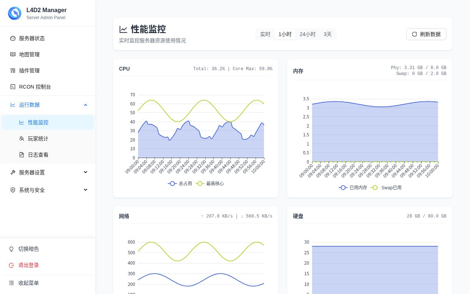The height and width of the screenshot is (294, 470).
Task: Click the 运行数据 chart icon
Action: pyautogui.click(x=13, y=105)
